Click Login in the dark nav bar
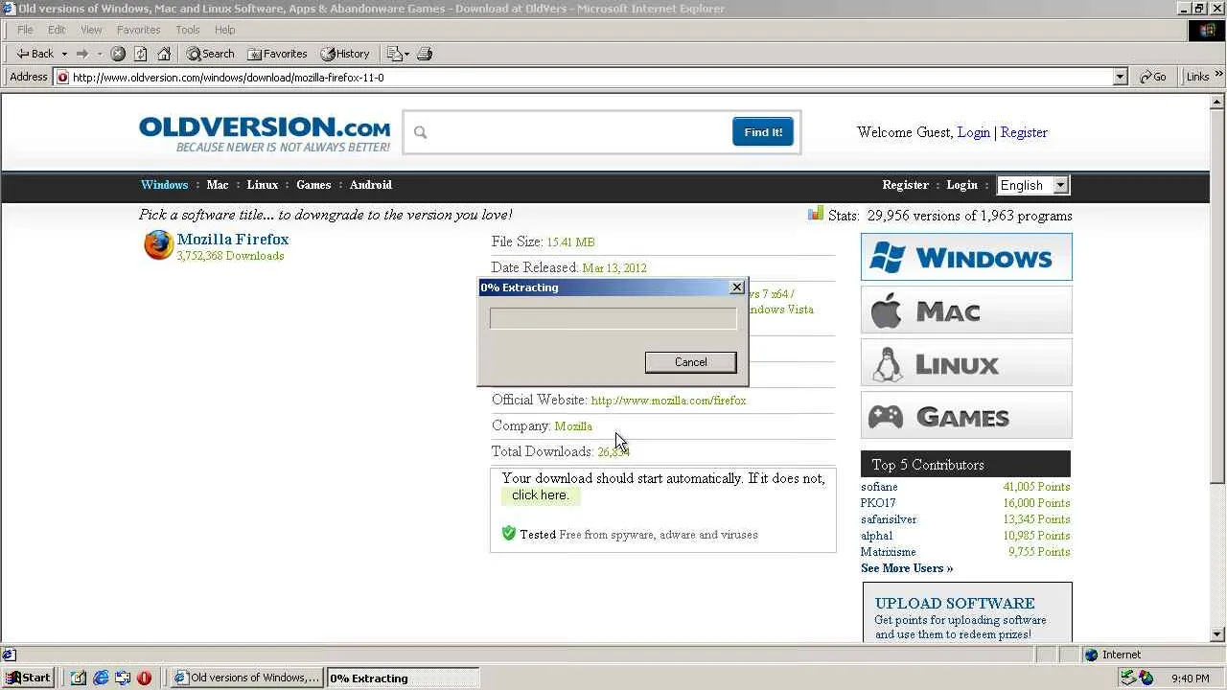This screenshot has height=690, width=1227. point(962,185)
